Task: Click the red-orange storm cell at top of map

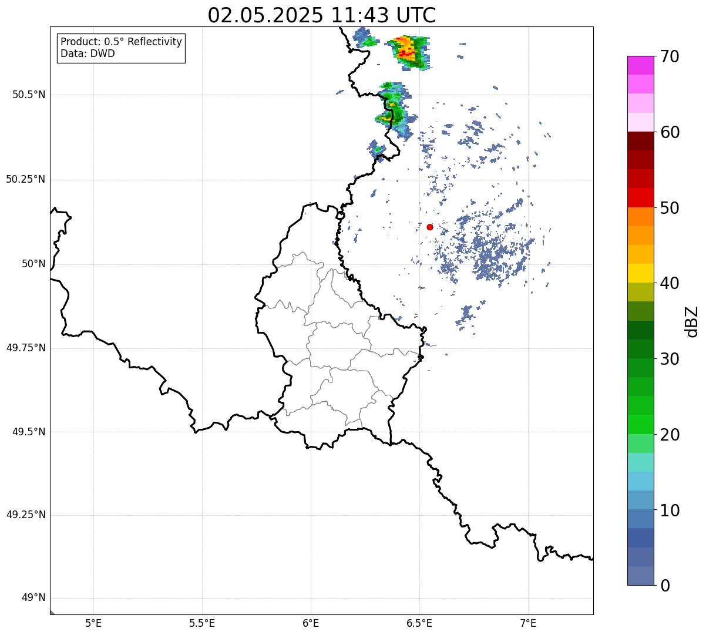Action: click(408, 52)
